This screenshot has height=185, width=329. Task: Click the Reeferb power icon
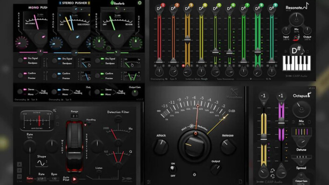click(x=140, y=3)
